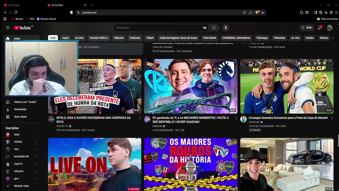Close the active YouTube tab
339x191 pixels.
tap(85, 5)
